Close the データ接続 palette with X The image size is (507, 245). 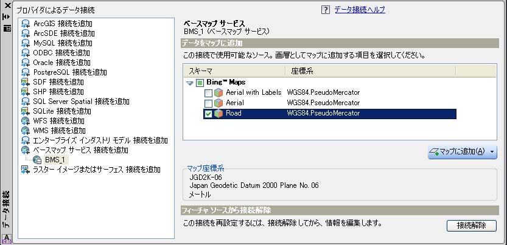point(7,6)
